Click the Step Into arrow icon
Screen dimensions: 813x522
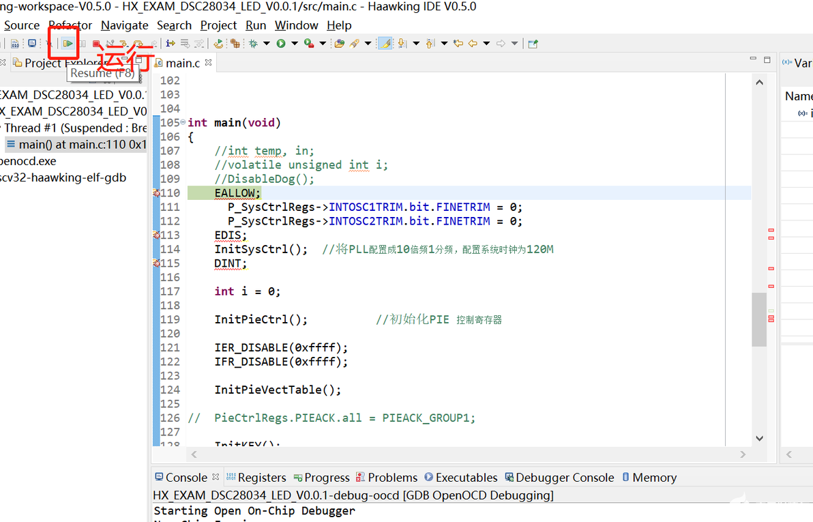(x=123, y=44)
